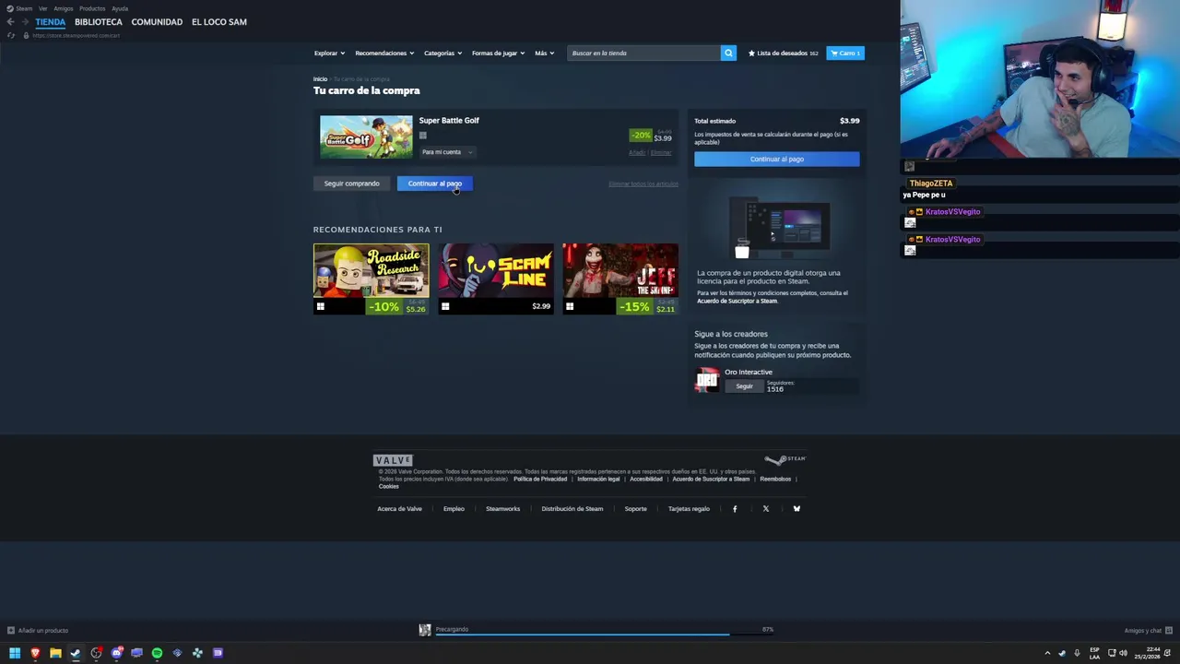Click the Buscar en la tienda field
This screenshot has height=664, width=1180.
(643, 53)
